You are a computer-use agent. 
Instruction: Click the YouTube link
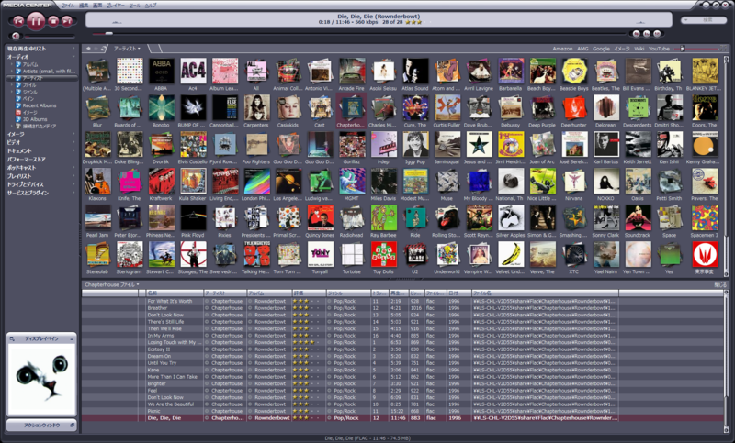point(659,49)
